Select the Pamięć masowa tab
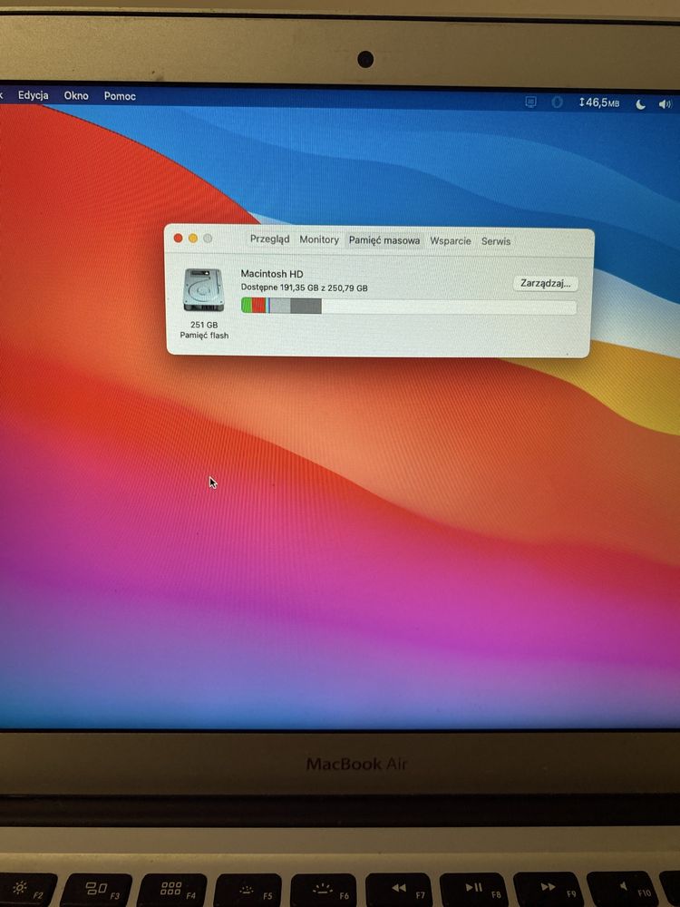Image resolution: width=680 pixels, height=907 pixels. (384, 240)
